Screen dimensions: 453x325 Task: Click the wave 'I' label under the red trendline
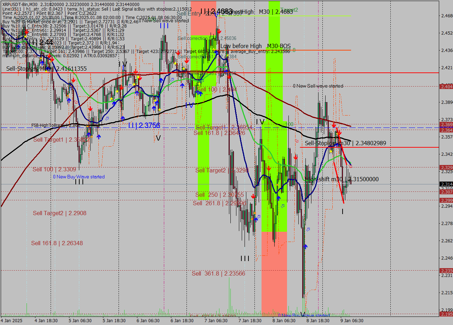pyautogui.click(x=343, y=212)
